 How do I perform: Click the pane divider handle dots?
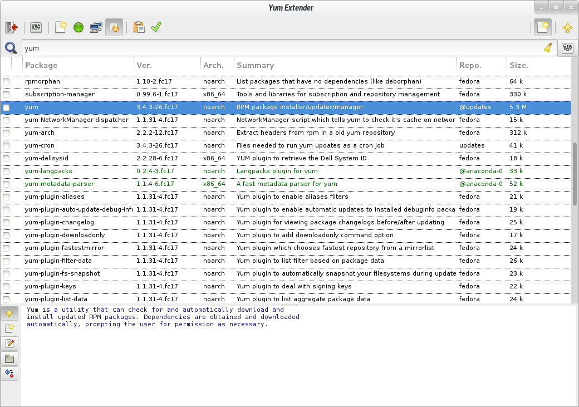[289, 305]
